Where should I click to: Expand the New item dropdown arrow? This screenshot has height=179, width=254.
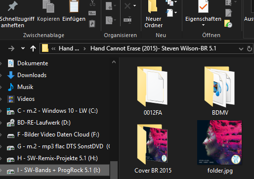click(176, 2)
